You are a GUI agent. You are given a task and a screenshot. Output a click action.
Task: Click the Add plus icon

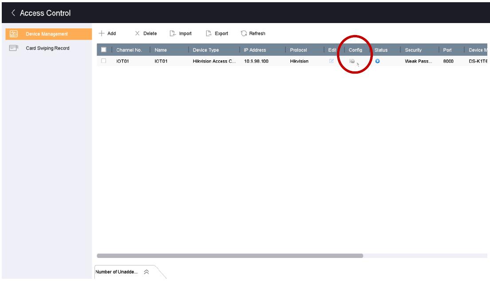102,34
